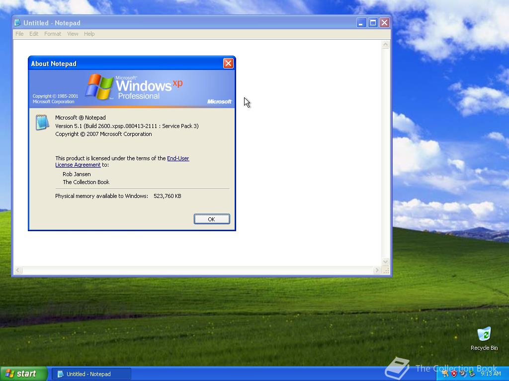Open Notepad's File menu

[x=19, y=34]
